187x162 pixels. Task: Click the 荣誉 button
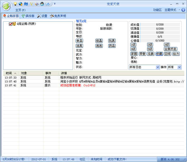(x=142, y=54)
